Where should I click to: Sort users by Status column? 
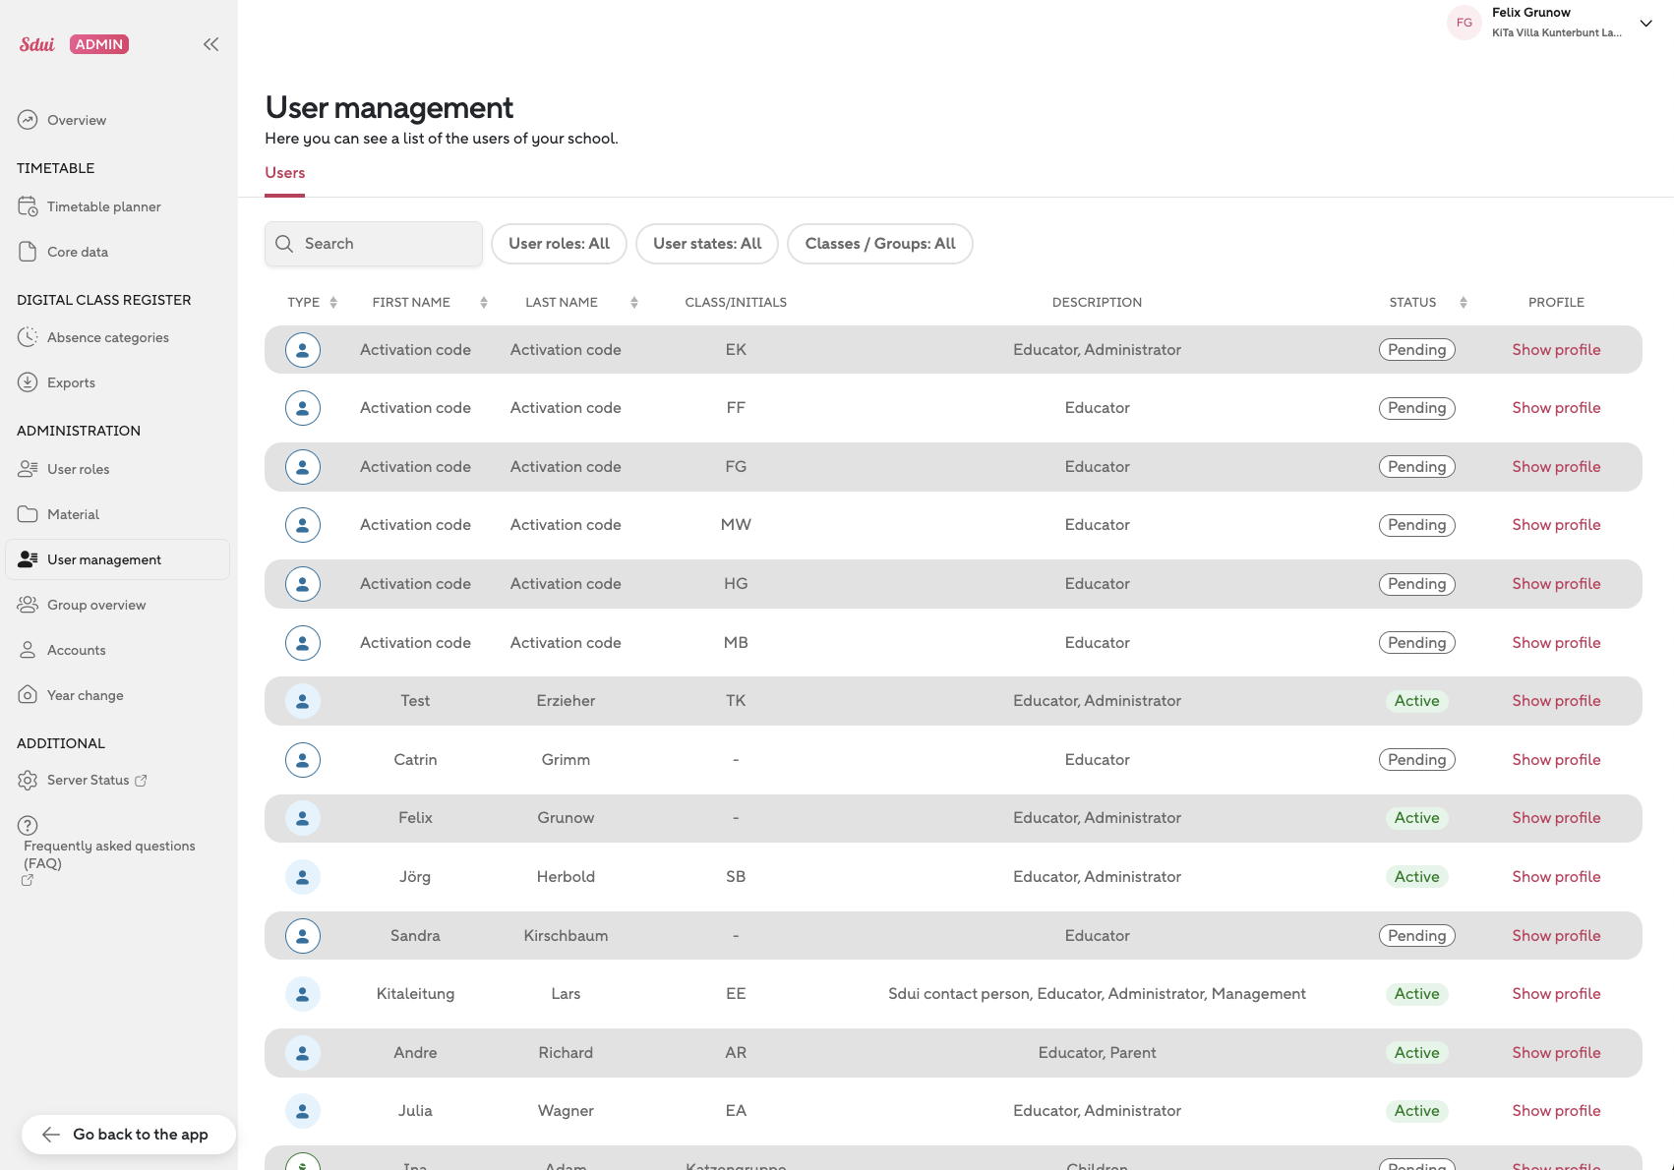[1464, 303]
